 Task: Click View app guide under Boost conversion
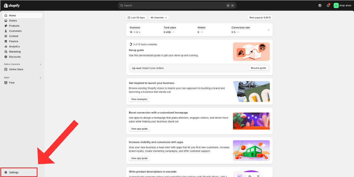click(139, 129)
